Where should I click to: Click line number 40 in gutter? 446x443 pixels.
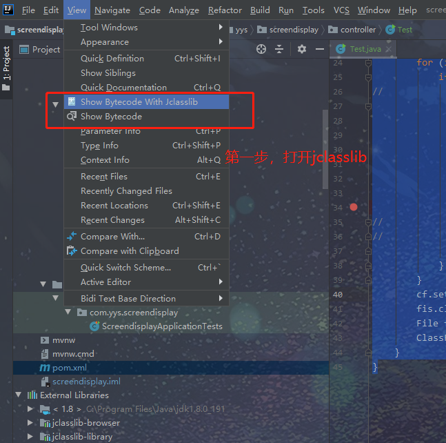click(x=338, y=295)
